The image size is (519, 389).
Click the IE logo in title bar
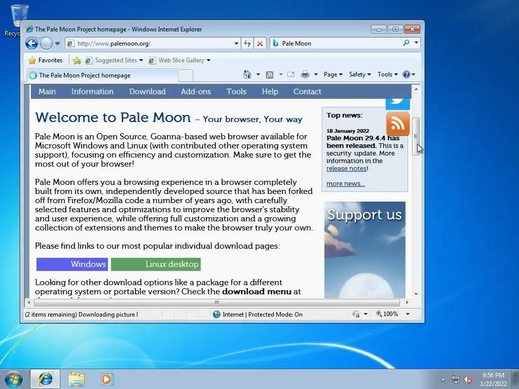click(29, 29)
